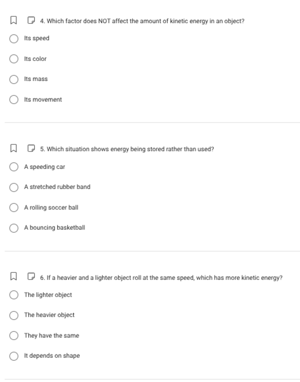Choose 'The lighter object' option
Screen dimensions: 300x382
[x=14, y=295]
